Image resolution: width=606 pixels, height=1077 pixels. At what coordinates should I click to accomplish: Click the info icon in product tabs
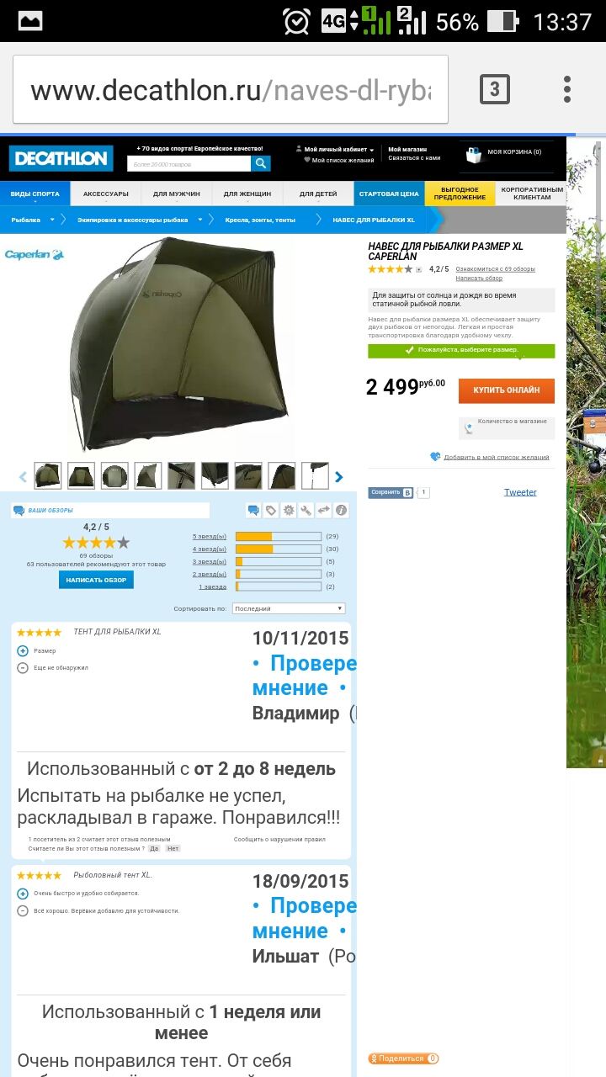coord(341,510)
